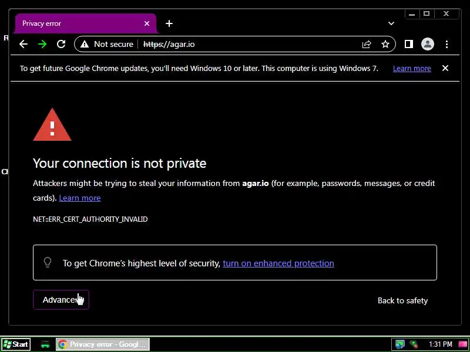
Task: Click Back to safety button
Action: pyautogui.click(x=402, y=300)
